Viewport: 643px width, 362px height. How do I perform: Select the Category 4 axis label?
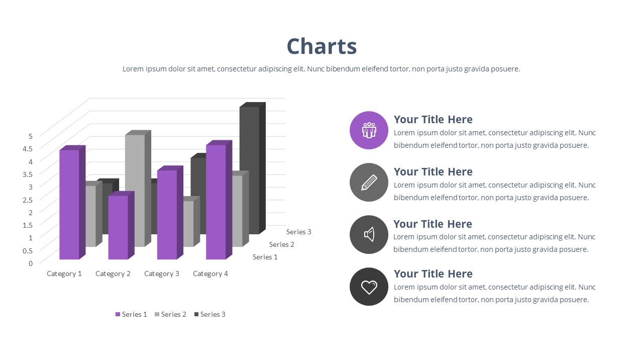(210, 274)
